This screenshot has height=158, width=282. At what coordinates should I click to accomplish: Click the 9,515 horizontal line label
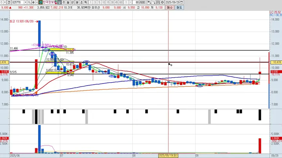(x=13, y=72)
